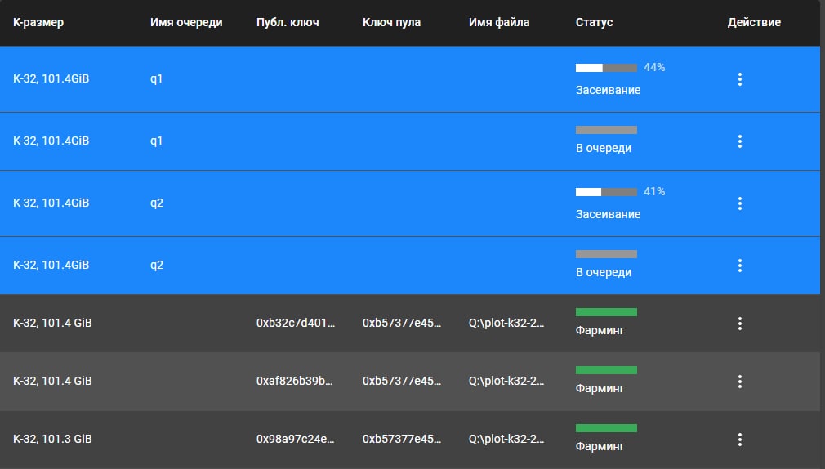Open actions menu for plot 0xaf826b39b…
The height and width of the screenshot is (469, 825).
click(x=740, y=382)
